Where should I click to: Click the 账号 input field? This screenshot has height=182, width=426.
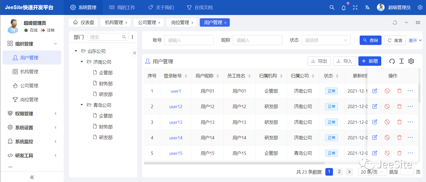tap(189, 40)
